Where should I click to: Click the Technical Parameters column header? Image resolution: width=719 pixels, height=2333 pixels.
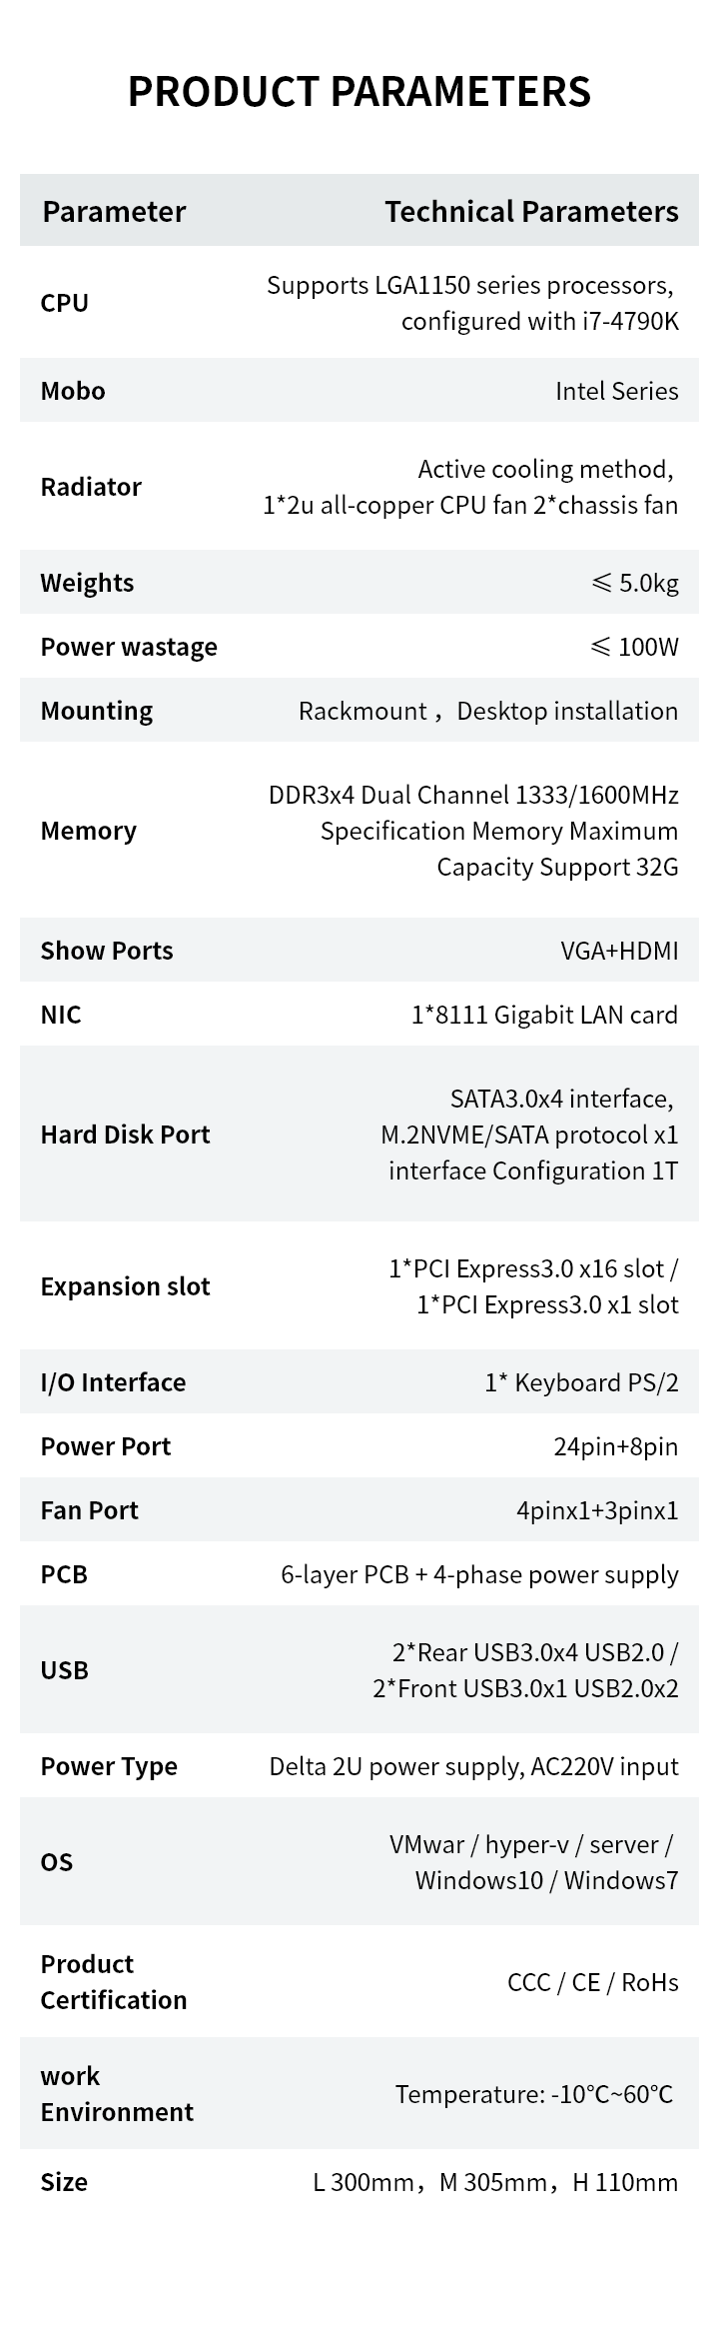pyautogui.click(x=531, y=212)
